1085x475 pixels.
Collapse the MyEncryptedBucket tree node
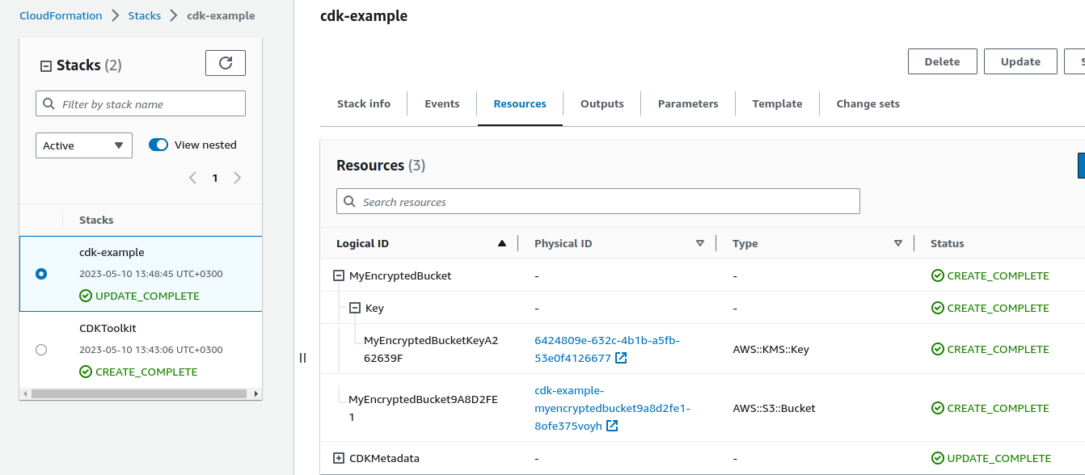339,275
